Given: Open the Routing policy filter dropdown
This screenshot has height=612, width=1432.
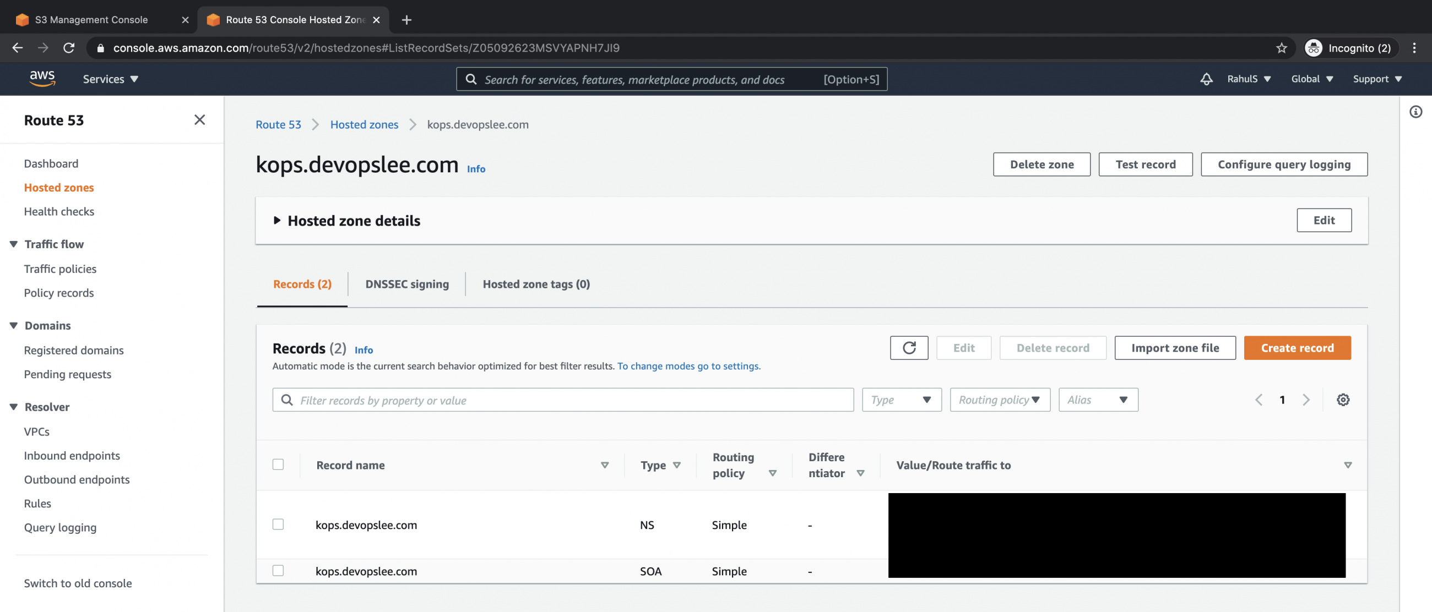Looking at the screenshot, I should (x=1000, y=400).
